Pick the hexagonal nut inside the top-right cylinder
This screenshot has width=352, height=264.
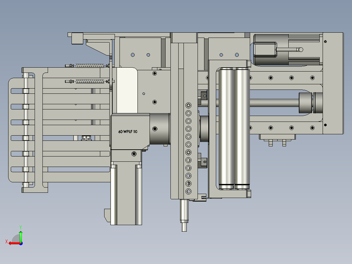coord(265,50)
